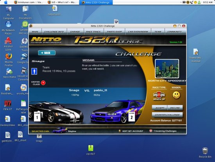Visit the CAR SHOWROOM tab

pyautogui.click(x=138, y=32)
